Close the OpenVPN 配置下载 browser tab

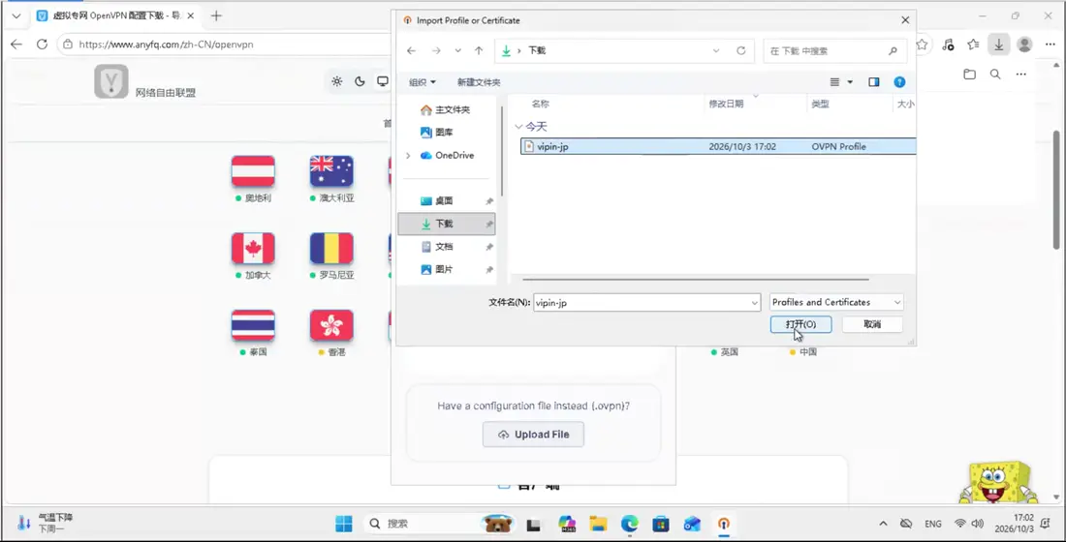point(191,15)
